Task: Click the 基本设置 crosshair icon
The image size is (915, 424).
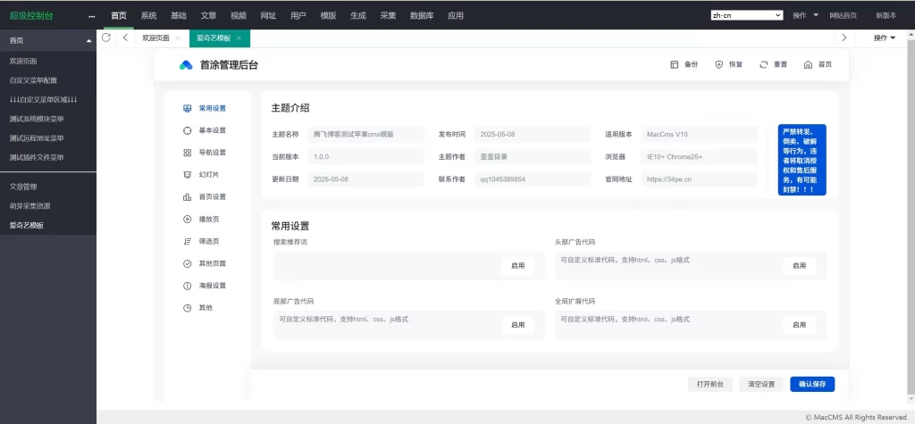Action: (x=188, y=130)
